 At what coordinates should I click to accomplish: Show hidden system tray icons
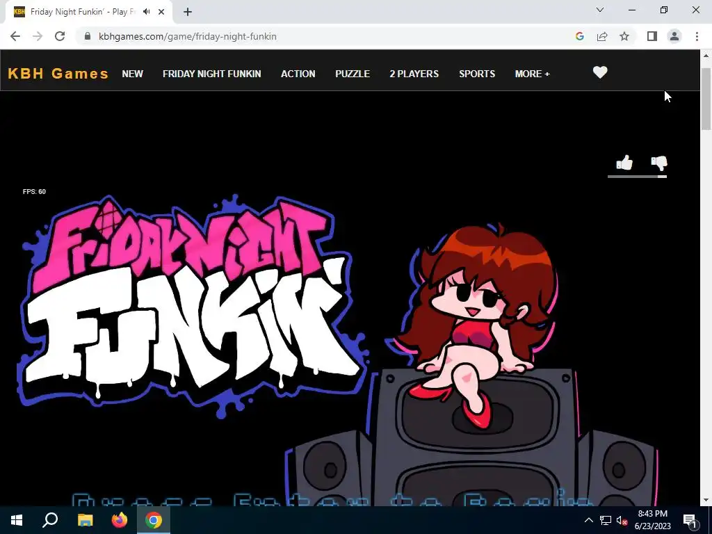point(588,520)
